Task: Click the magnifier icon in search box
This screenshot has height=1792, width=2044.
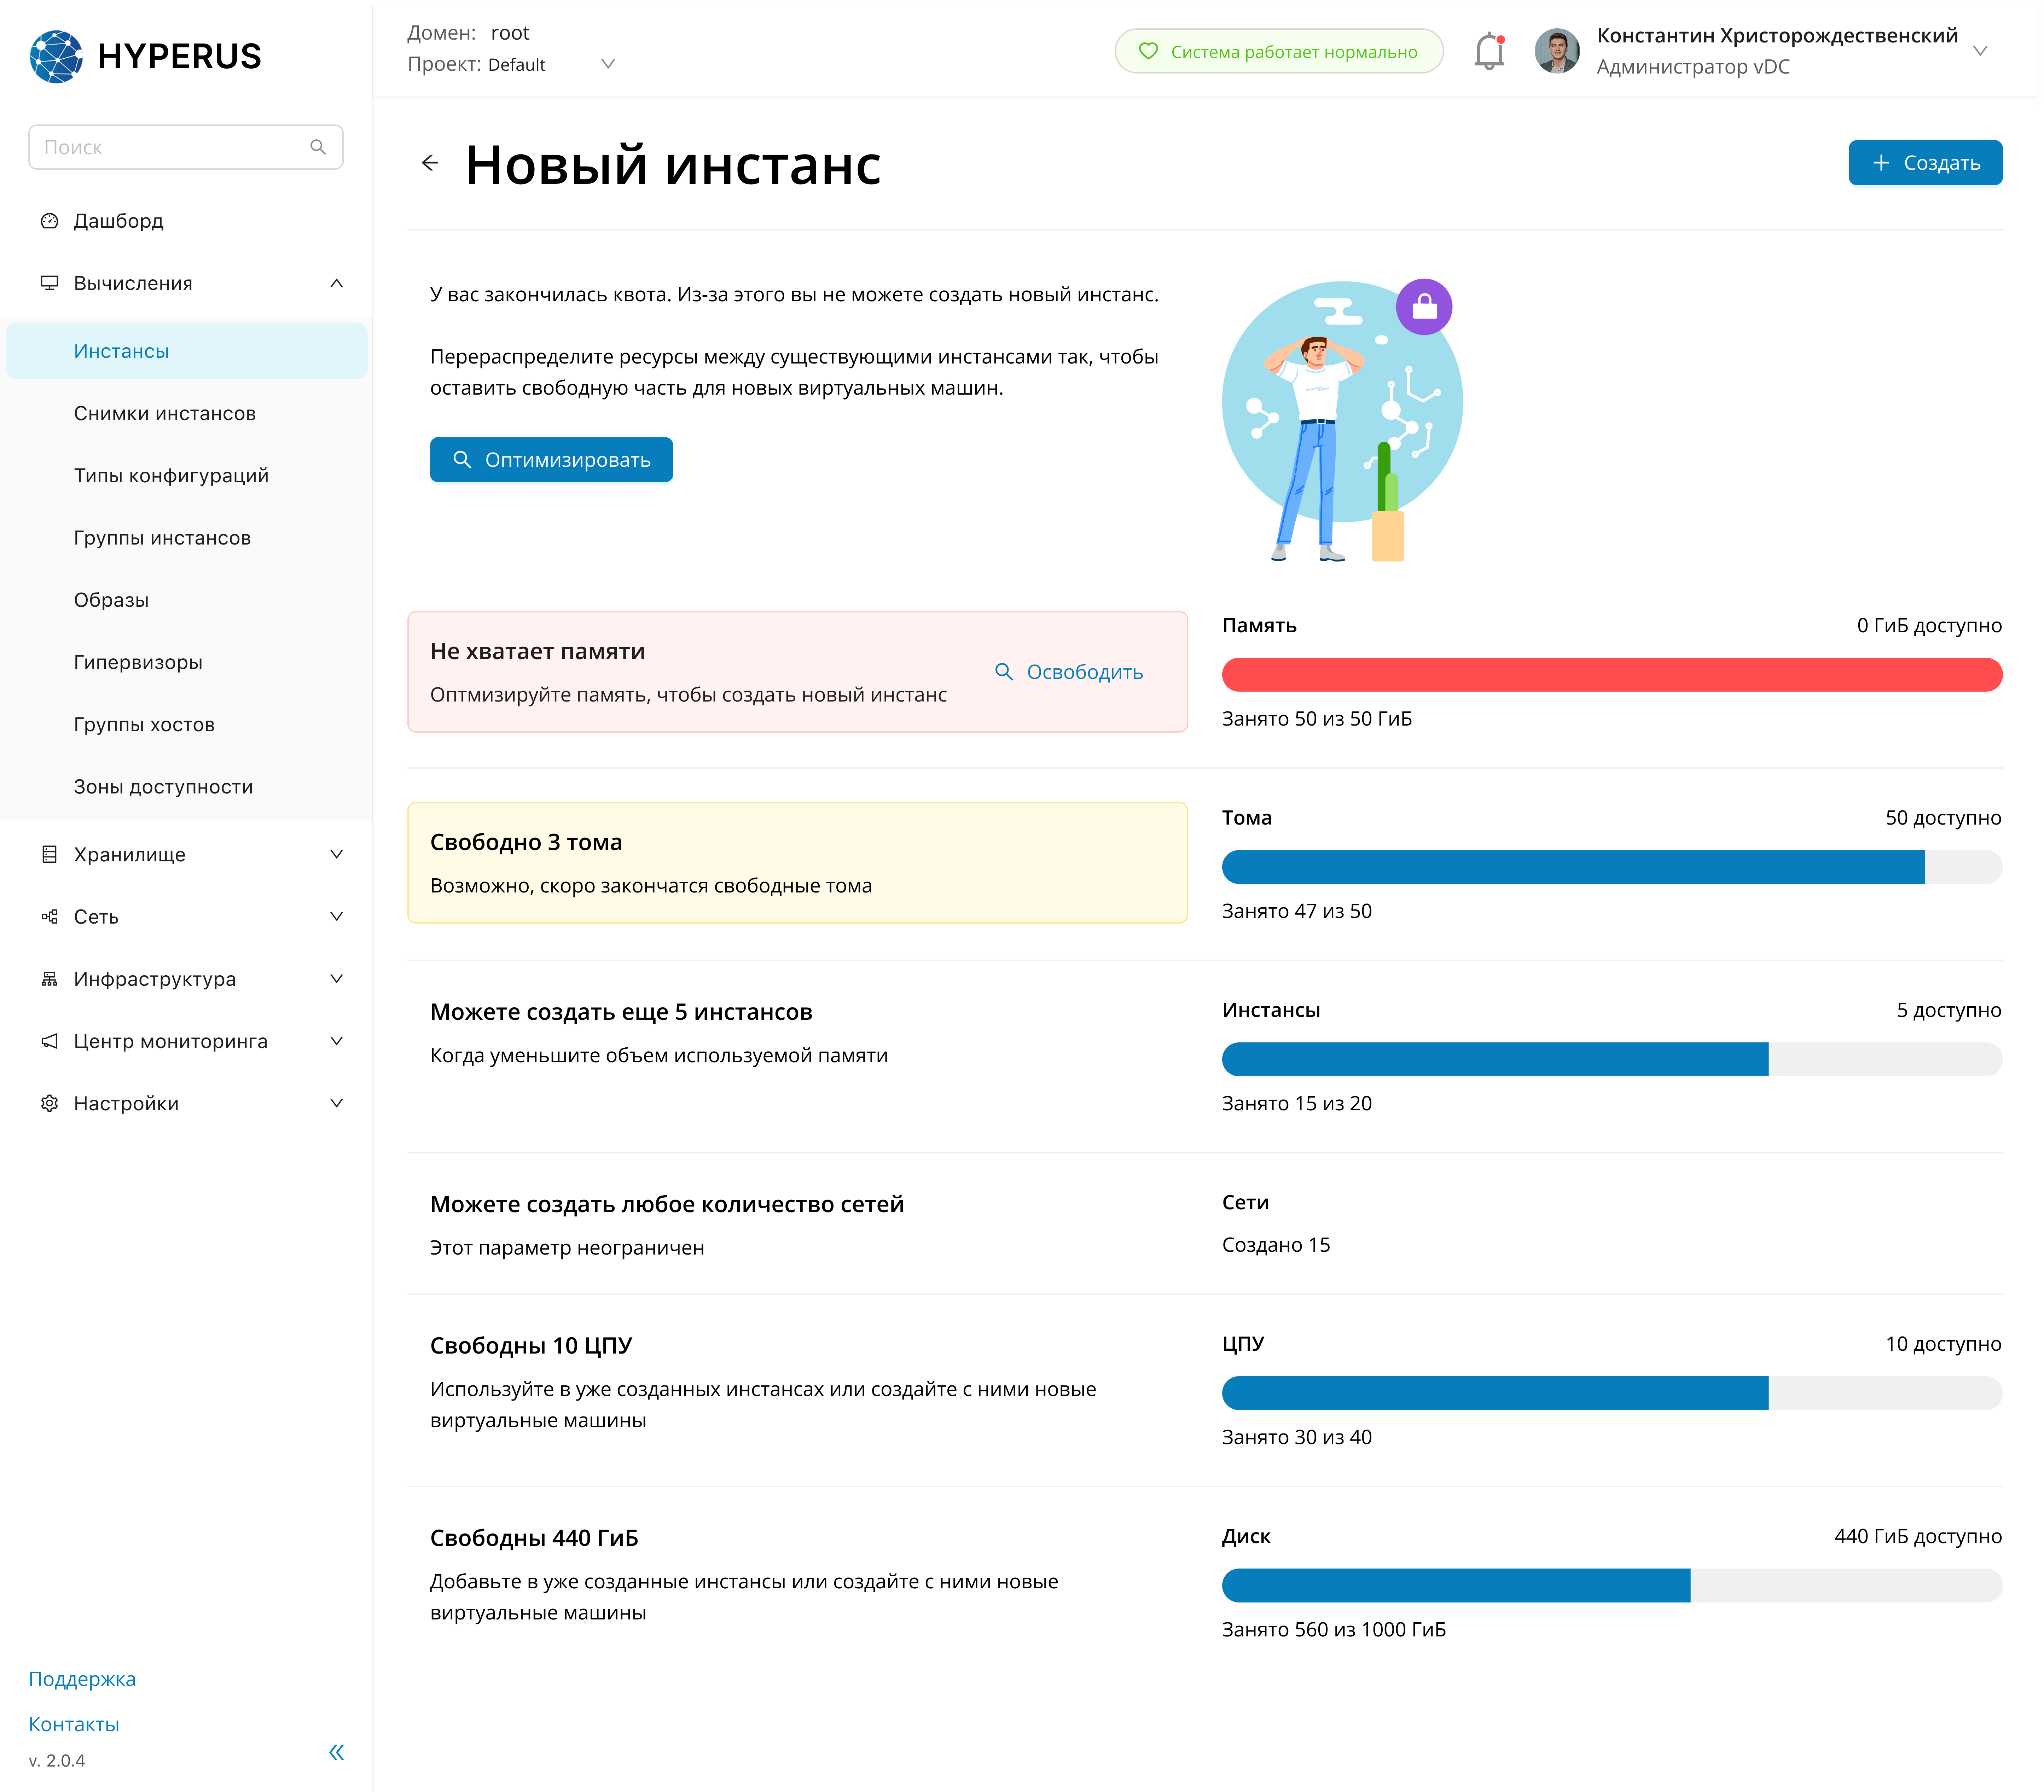Action: [318, 147]
